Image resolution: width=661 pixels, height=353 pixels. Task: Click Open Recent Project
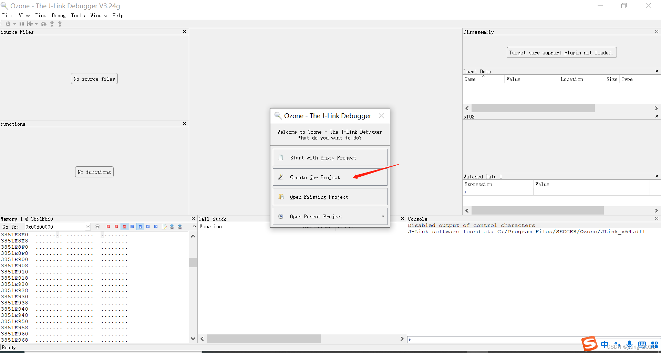[x=330, y=216]
